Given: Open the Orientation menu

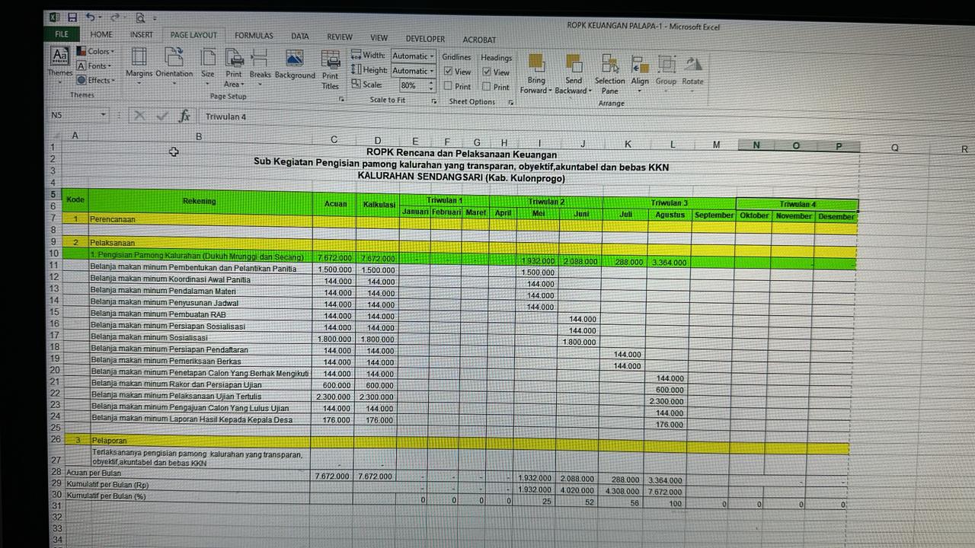Looking at the screenshot, I should 174,62.
